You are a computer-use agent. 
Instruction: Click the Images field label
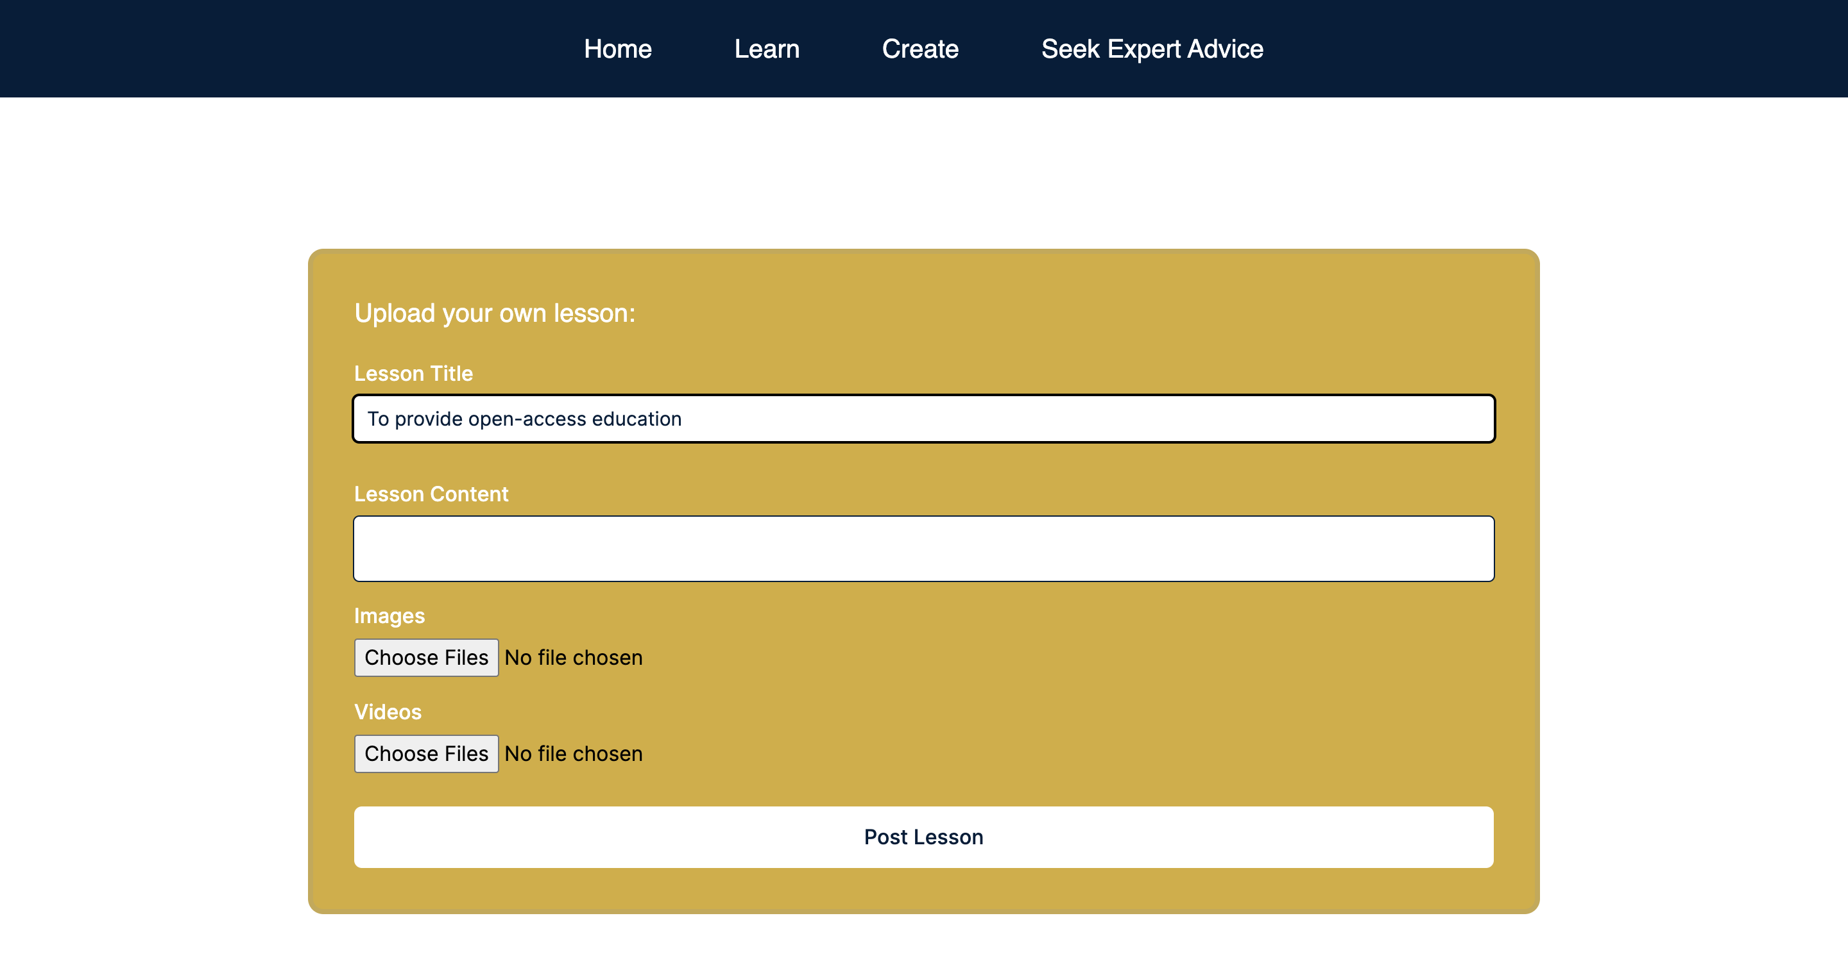[389, 615]
